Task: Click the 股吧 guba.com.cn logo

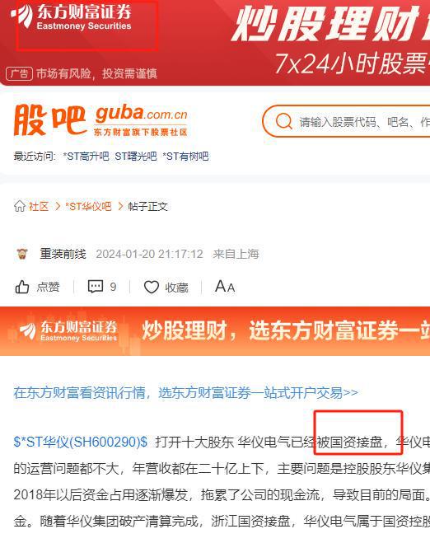Action: tap(100, 120)
